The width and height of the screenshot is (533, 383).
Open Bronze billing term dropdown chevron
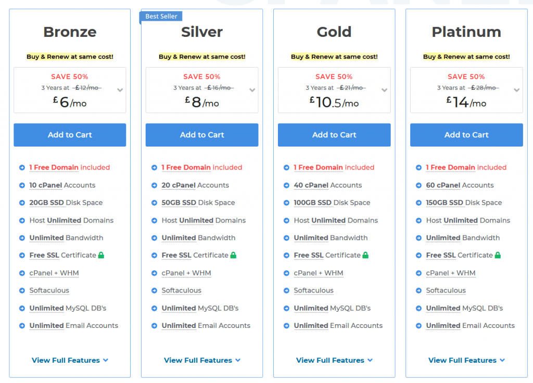pos(120,90)
